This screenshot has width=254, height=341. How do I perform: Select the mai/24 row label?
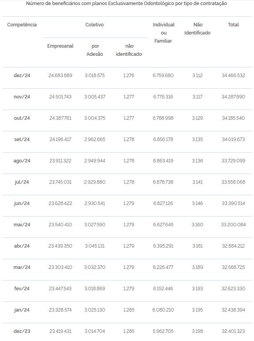(x=22, y=225)
